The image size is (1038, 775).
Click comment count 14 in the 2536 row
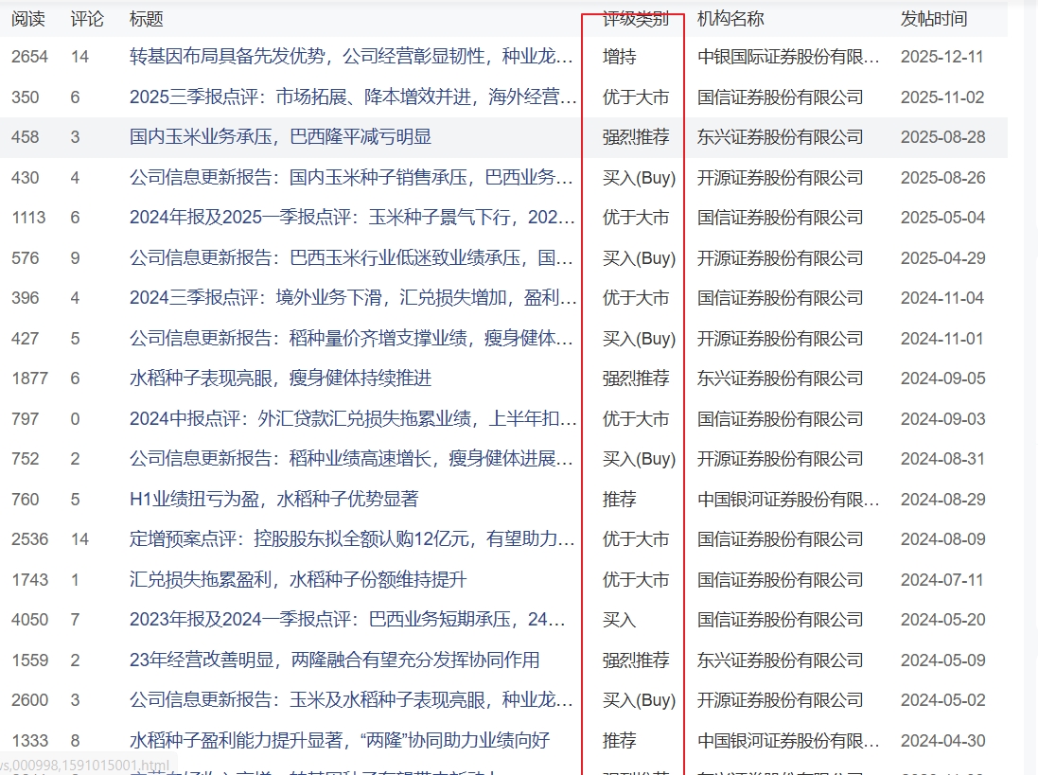pos(79,539)
